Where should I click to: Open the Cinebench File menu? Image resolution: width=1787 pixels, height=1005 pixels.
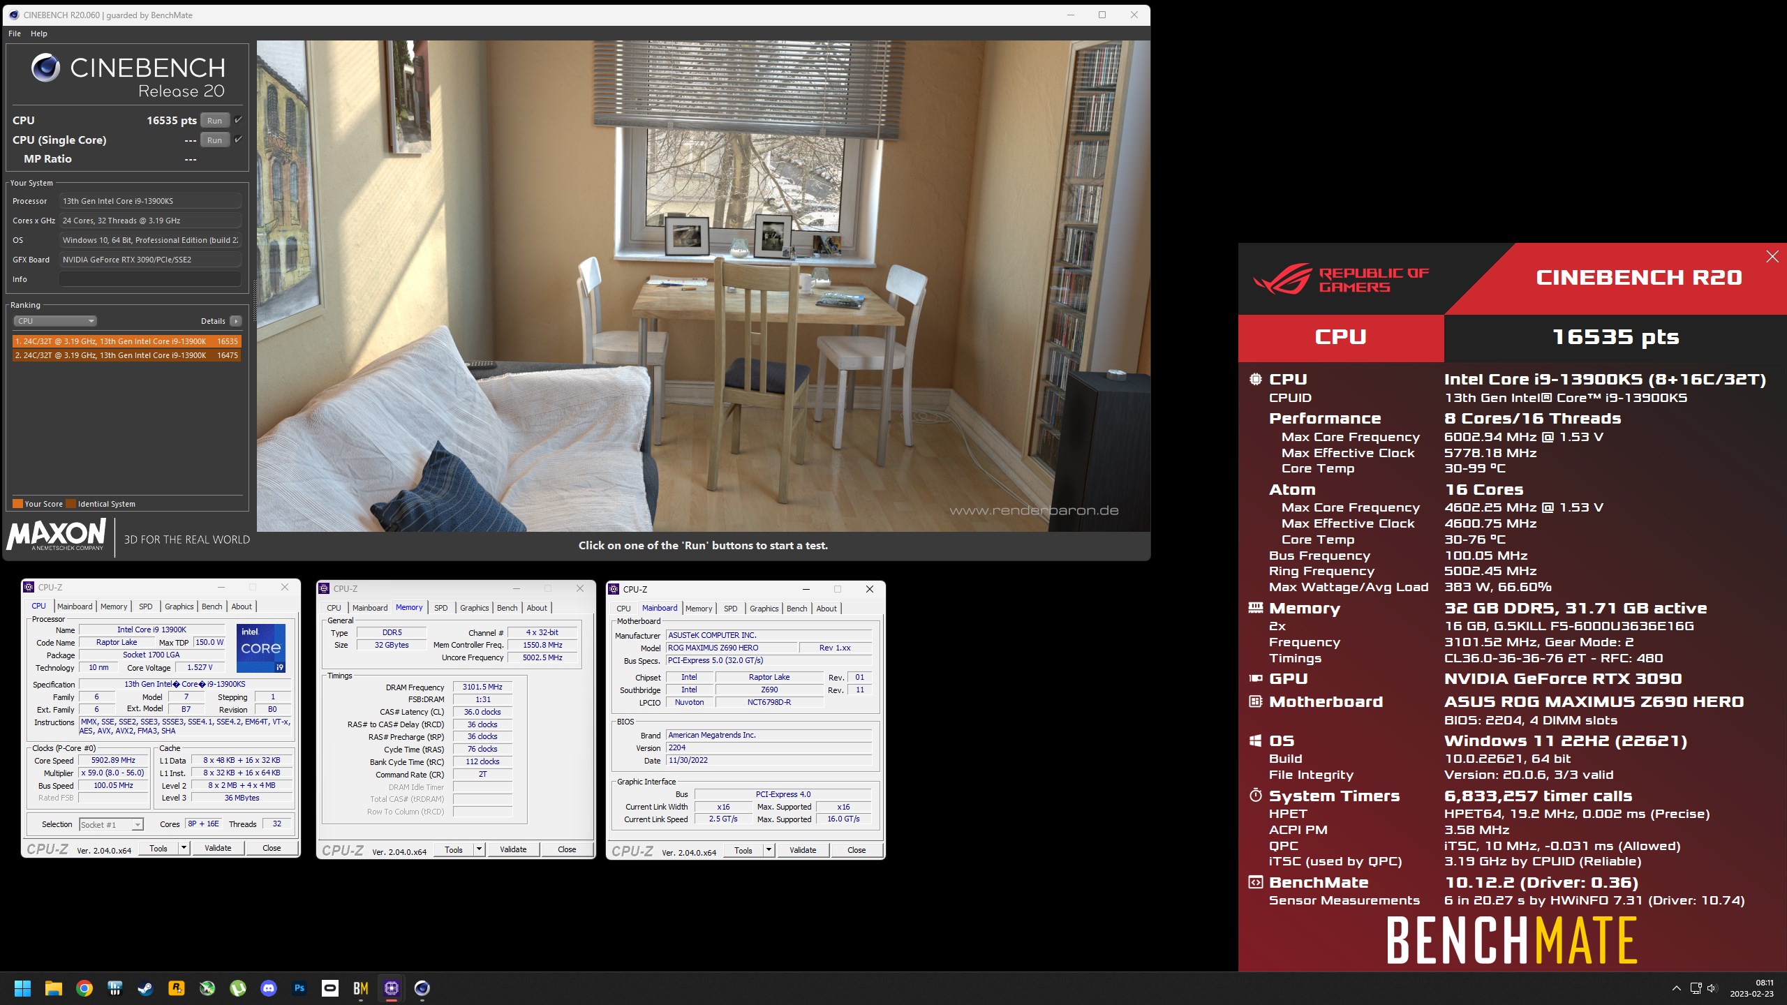(x=15, y=33)
